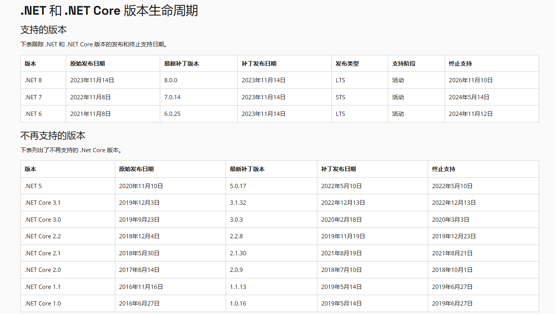Click end of support '2018年10月1日'
This screenshot has width=555, height=314.
click(452, 270)
